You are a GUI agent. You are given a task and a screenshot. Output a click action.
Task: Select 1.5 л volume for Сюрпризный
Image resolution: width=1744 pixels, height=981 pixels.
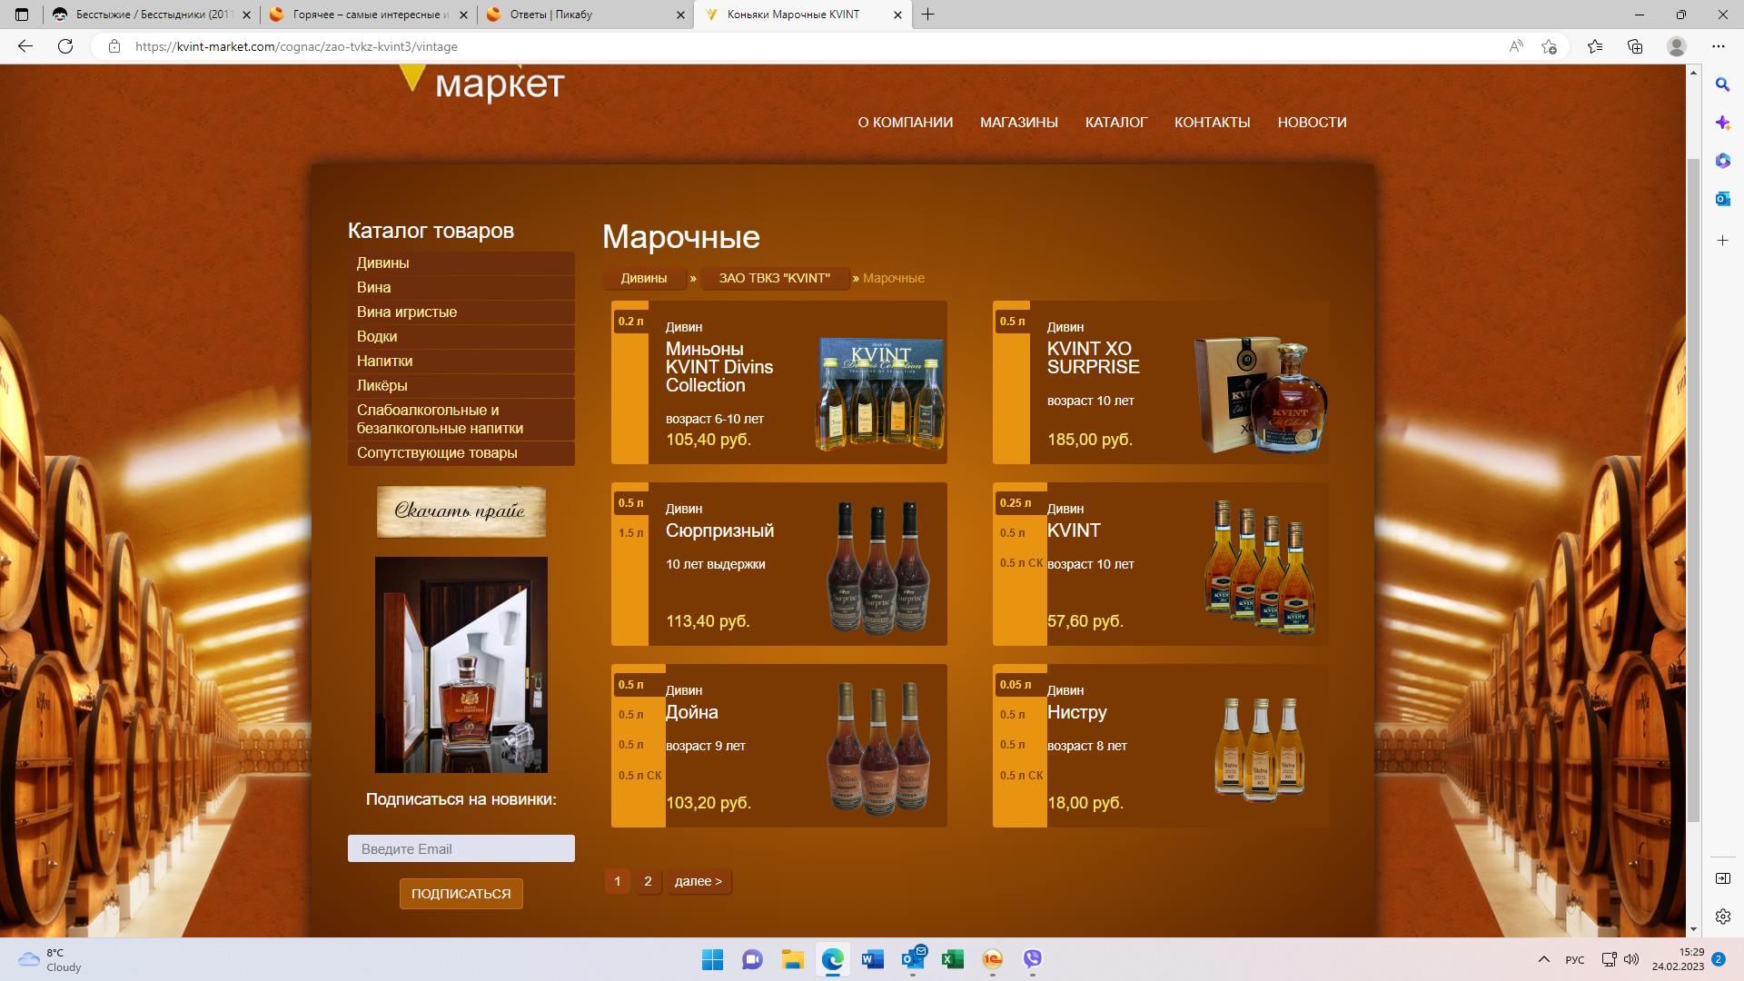(630, 533)
